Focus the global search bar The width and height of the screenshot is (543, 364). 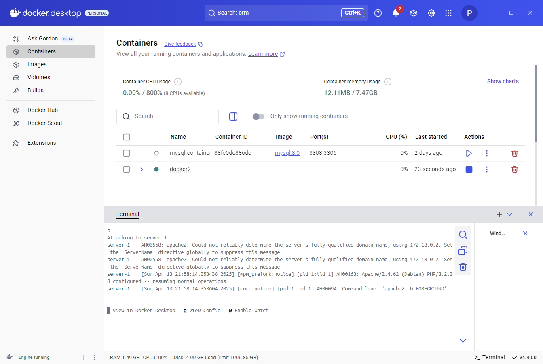[x=286, y=13]
